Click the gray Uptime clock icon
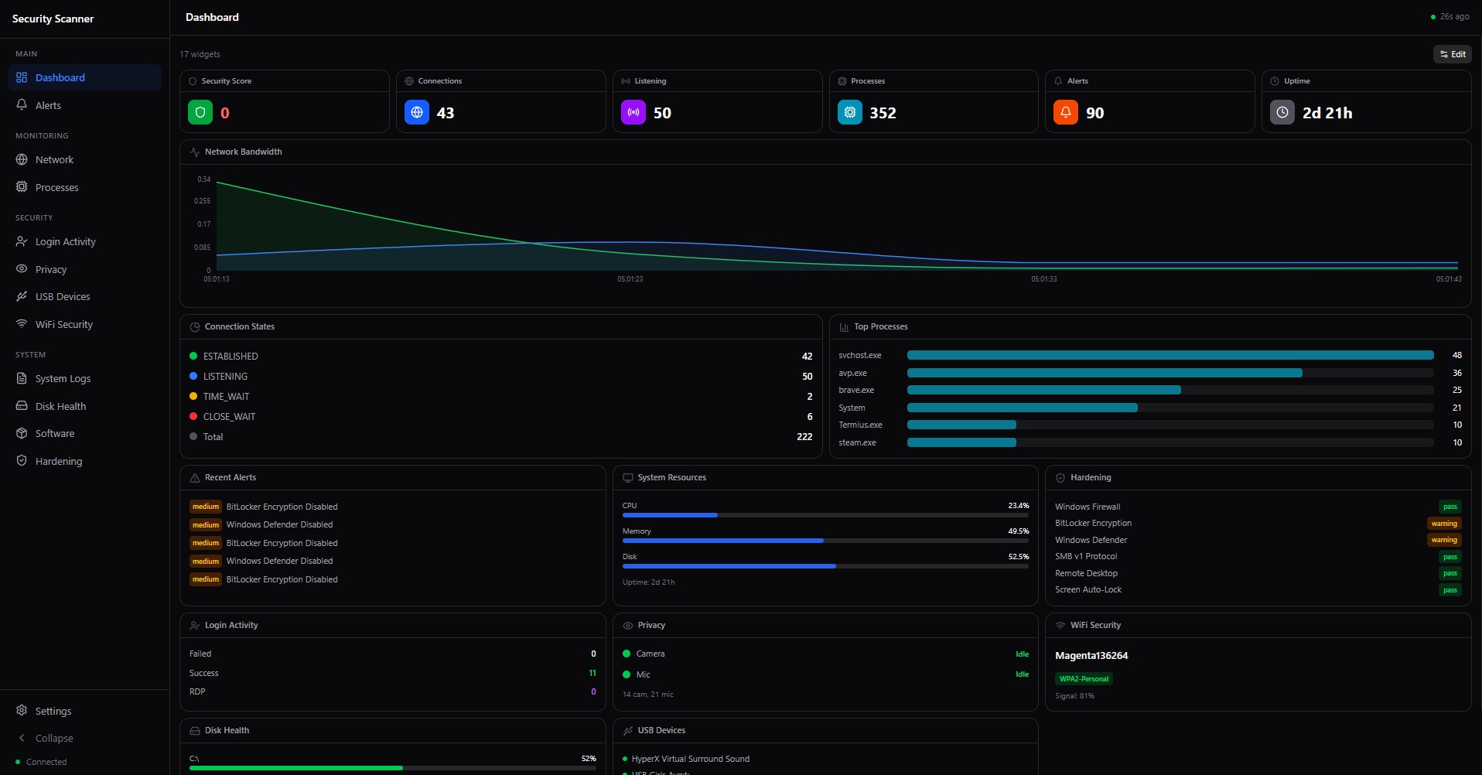 point(1282,113)
